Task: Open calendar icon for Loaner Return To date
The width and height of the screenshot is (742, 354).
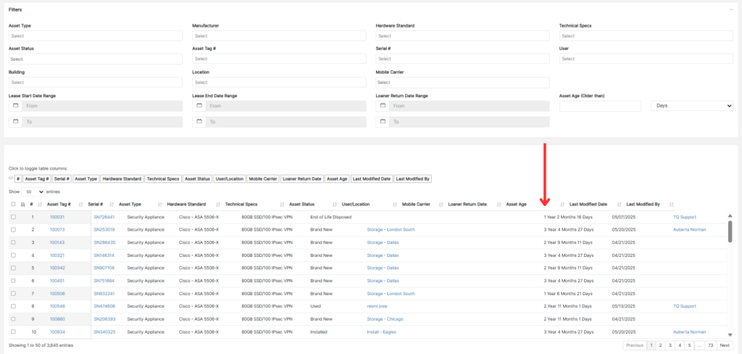Action: 383,122
